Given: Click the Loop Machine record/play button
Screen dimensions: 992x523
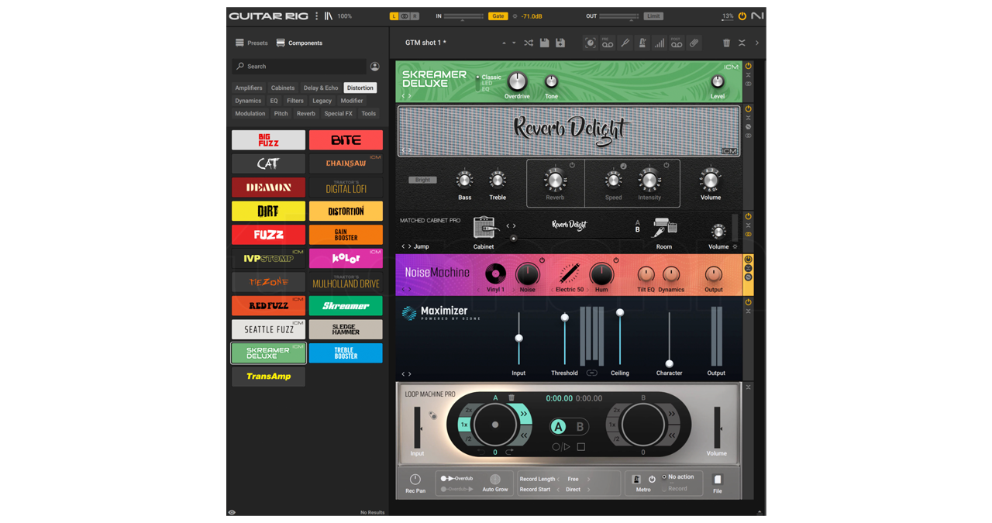Looking at the screenshot, I should click(561, 447).
